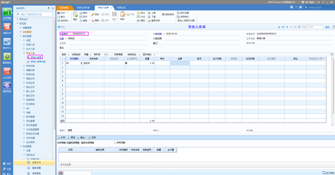Click 关联单据 in grid toolbar

[x=118, y=55]
